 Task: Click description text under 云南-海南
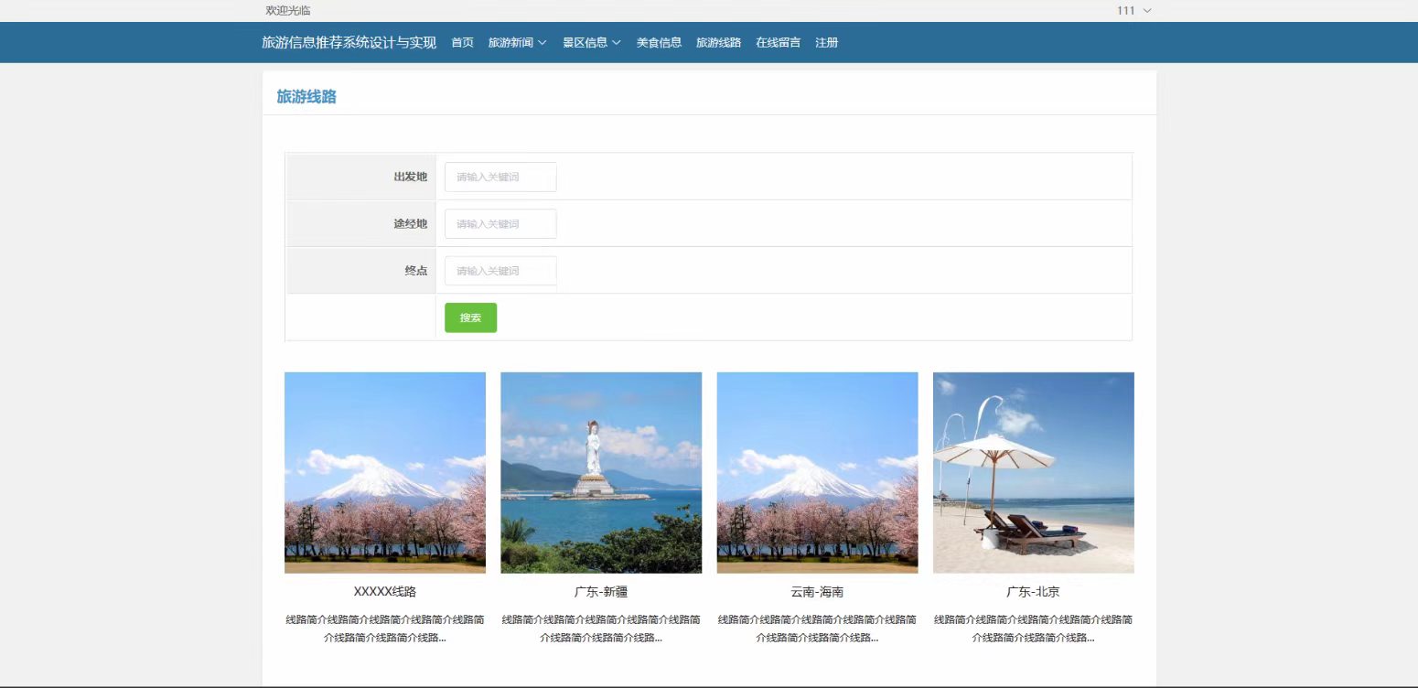coord(817,629)
